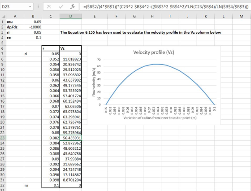This screenshot has width=251, height=191.
Task: Click cell B4 with value 0.1
Action: point(33,38)
